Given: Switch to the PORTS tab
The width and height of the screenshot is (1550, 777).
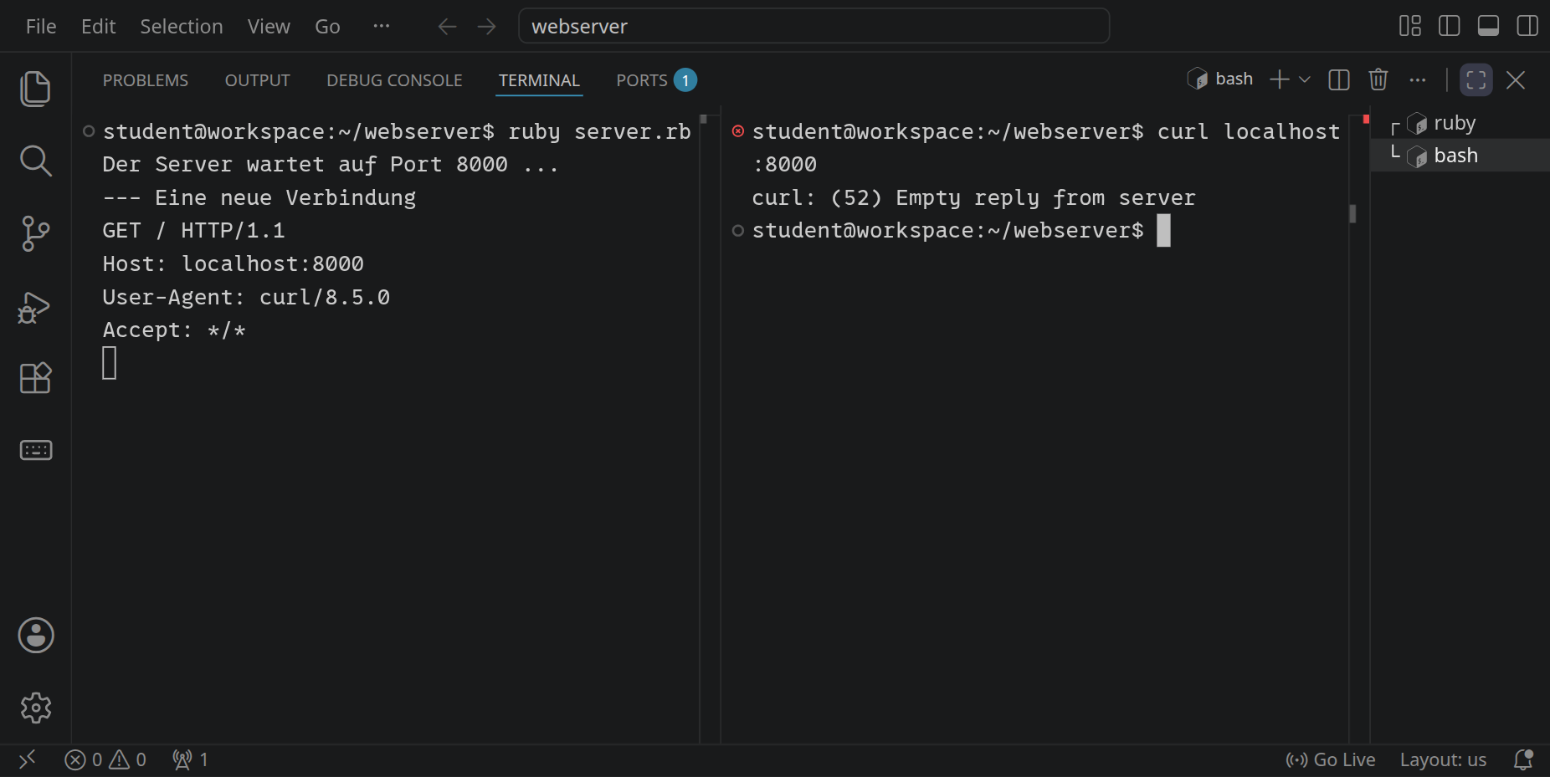Looking at the screenshot, I should 656,80.
